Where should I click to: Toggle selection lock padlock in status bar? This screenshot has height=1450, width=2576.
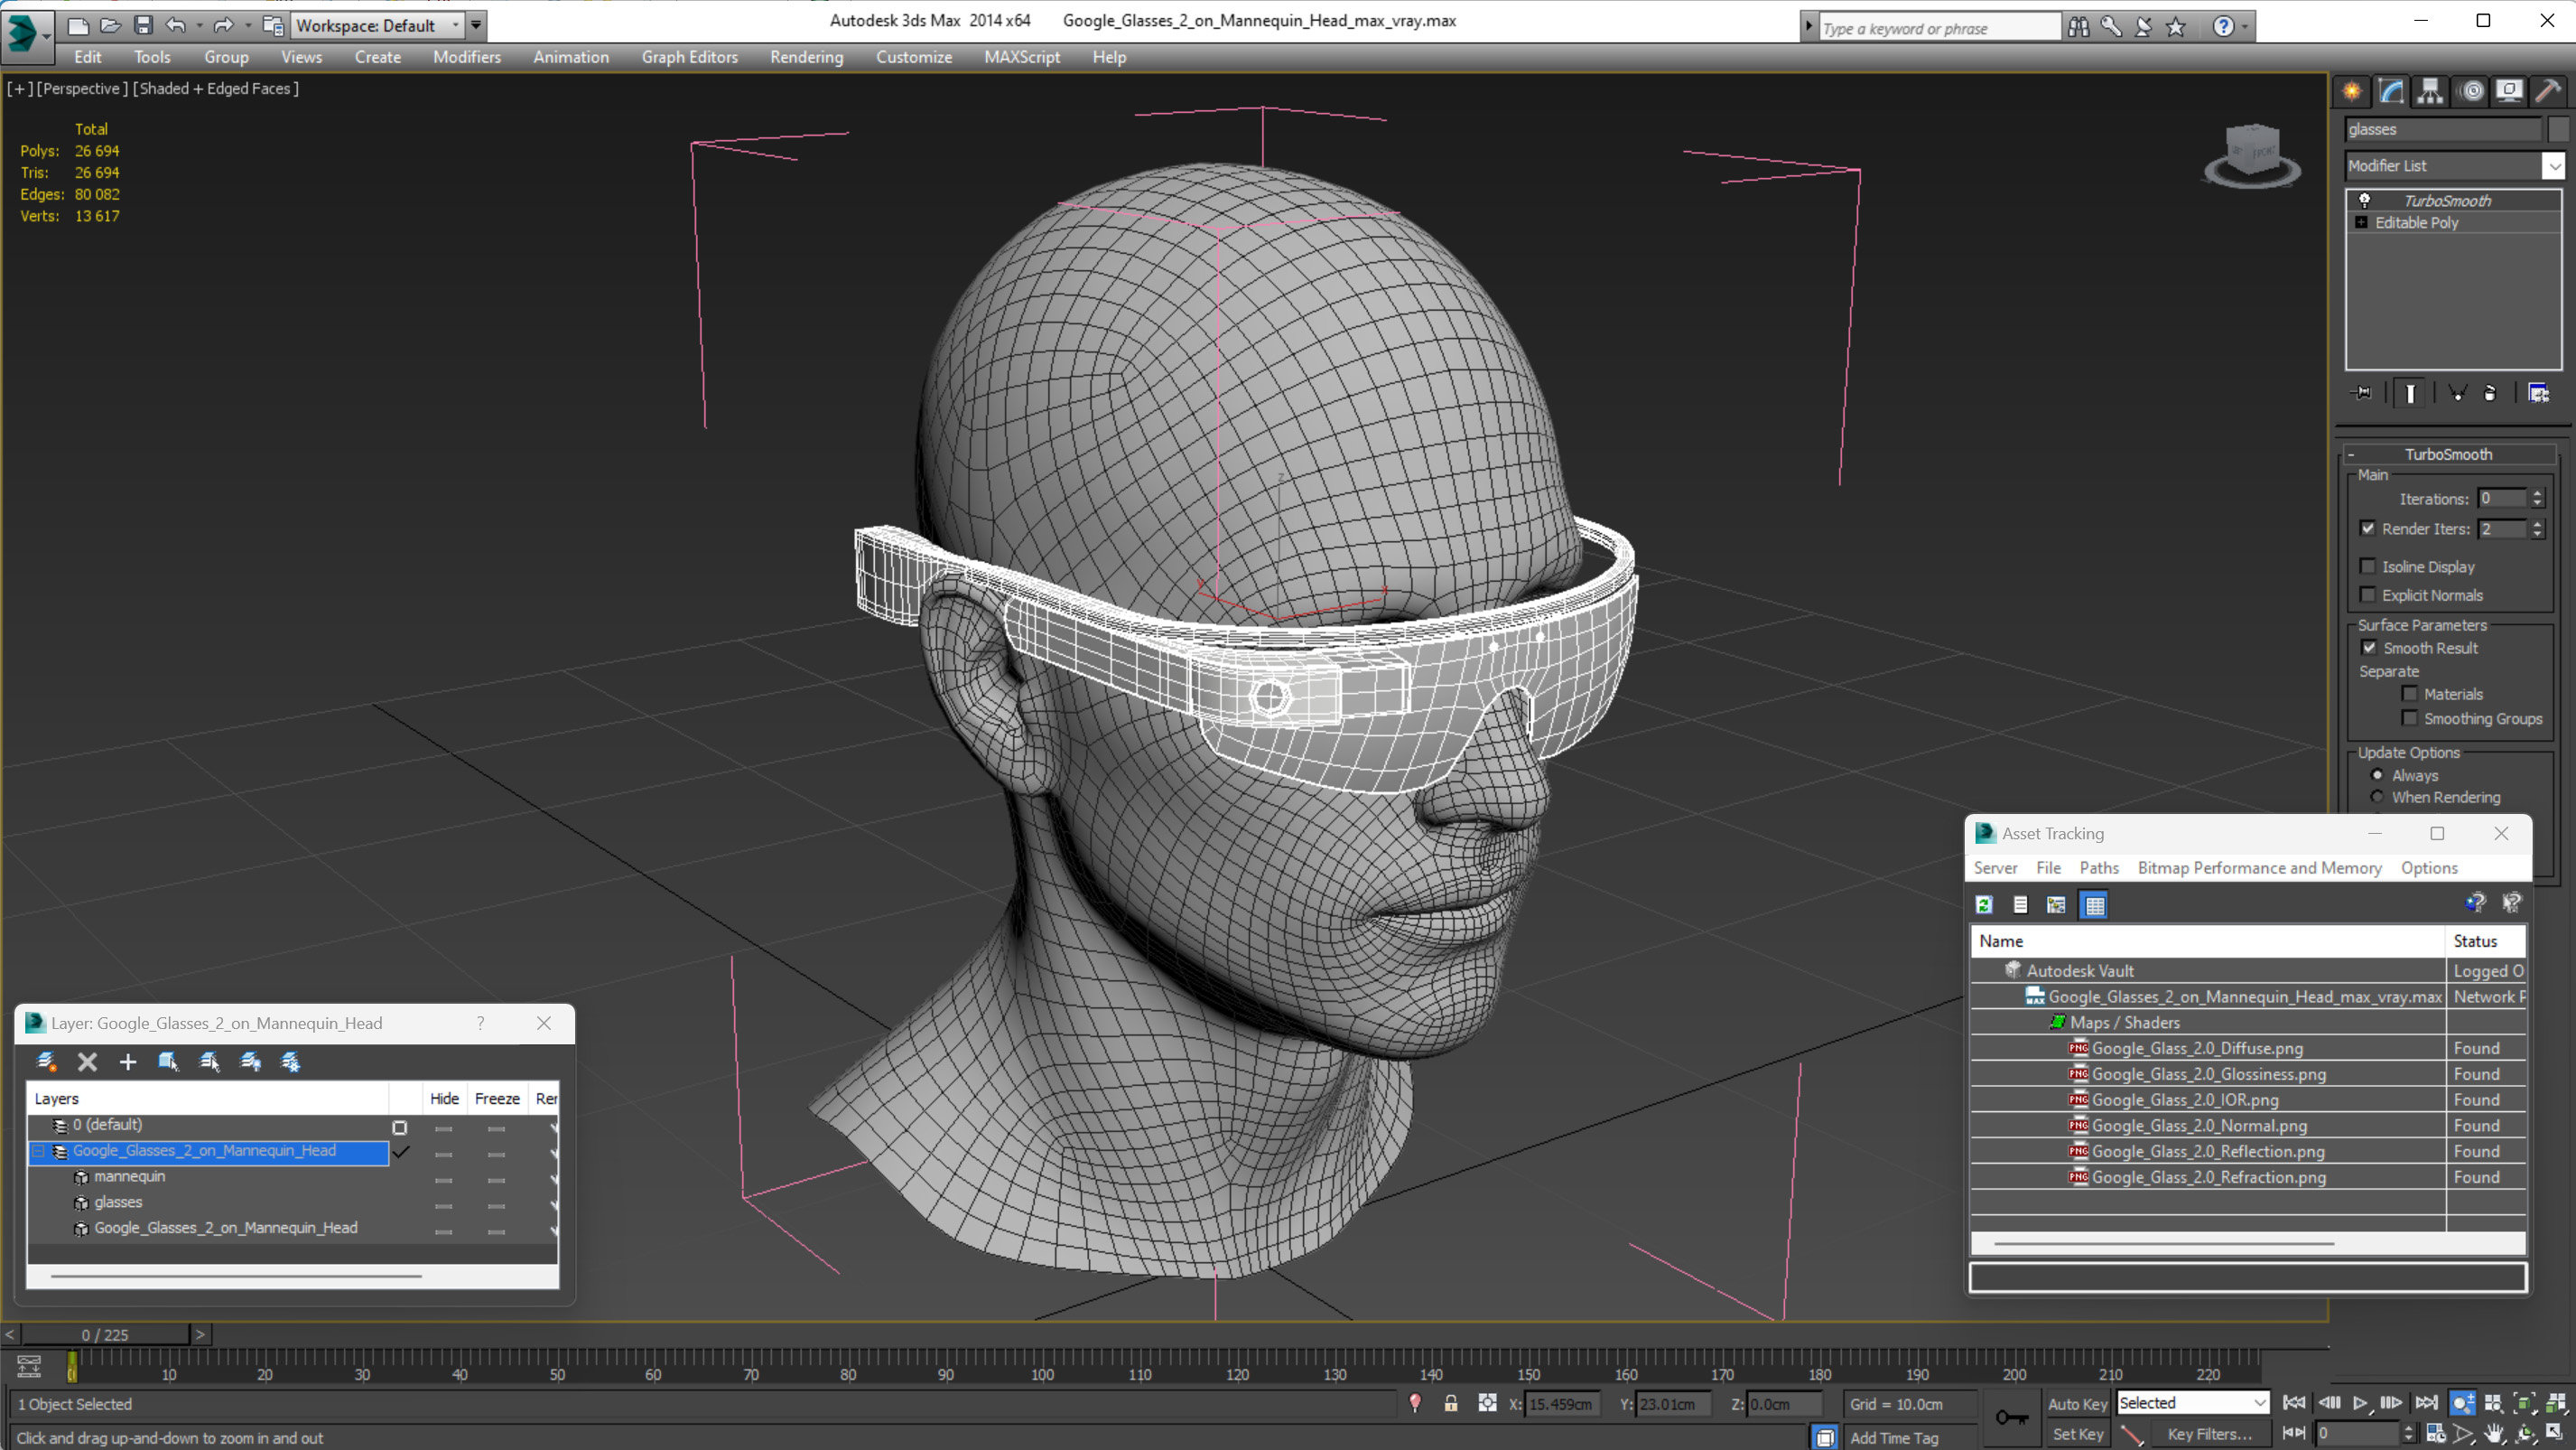click(x=1451, y=1403)
